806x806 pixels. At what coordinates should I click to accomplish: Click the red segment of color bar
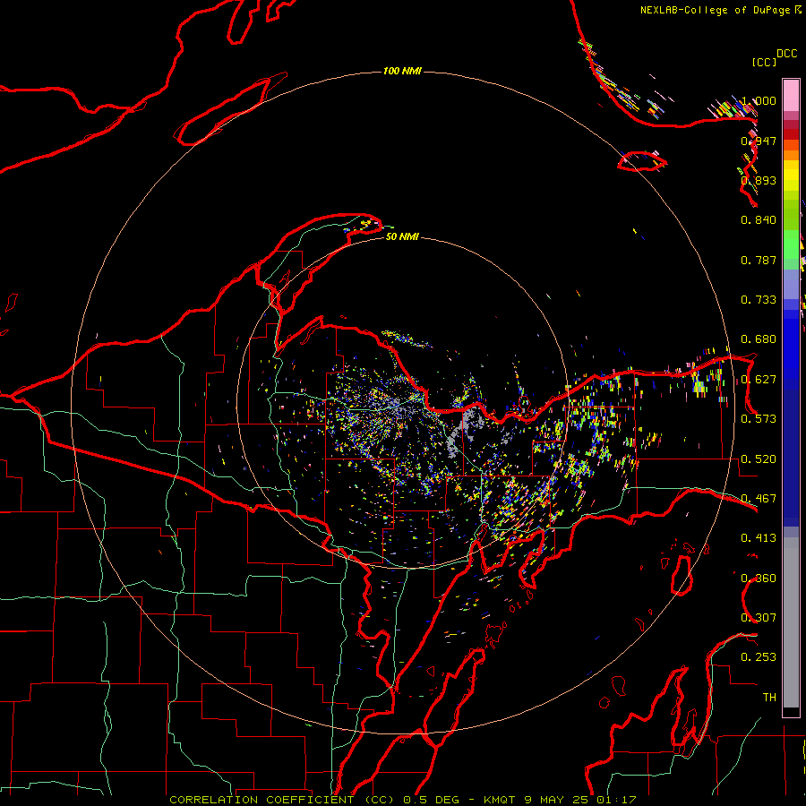tap(791, 134)
